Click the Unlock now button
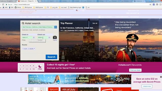 tap(147, 86)
